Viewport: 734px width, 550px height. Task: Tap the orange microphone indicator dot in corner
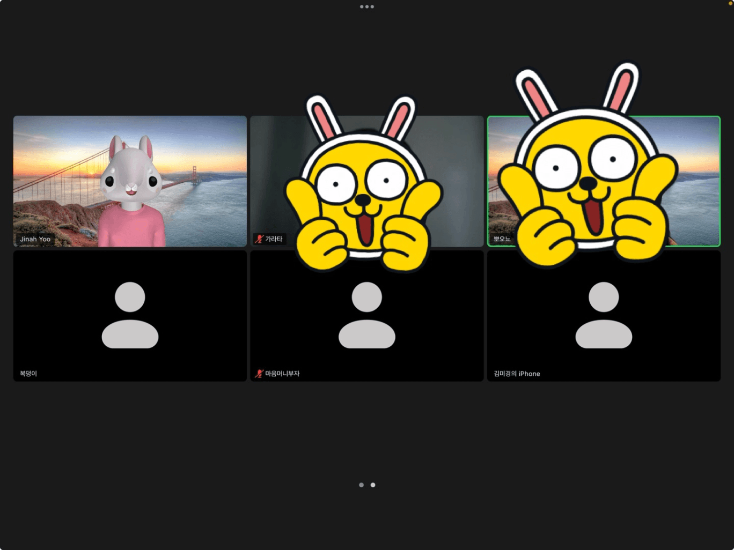pos(730,3)
